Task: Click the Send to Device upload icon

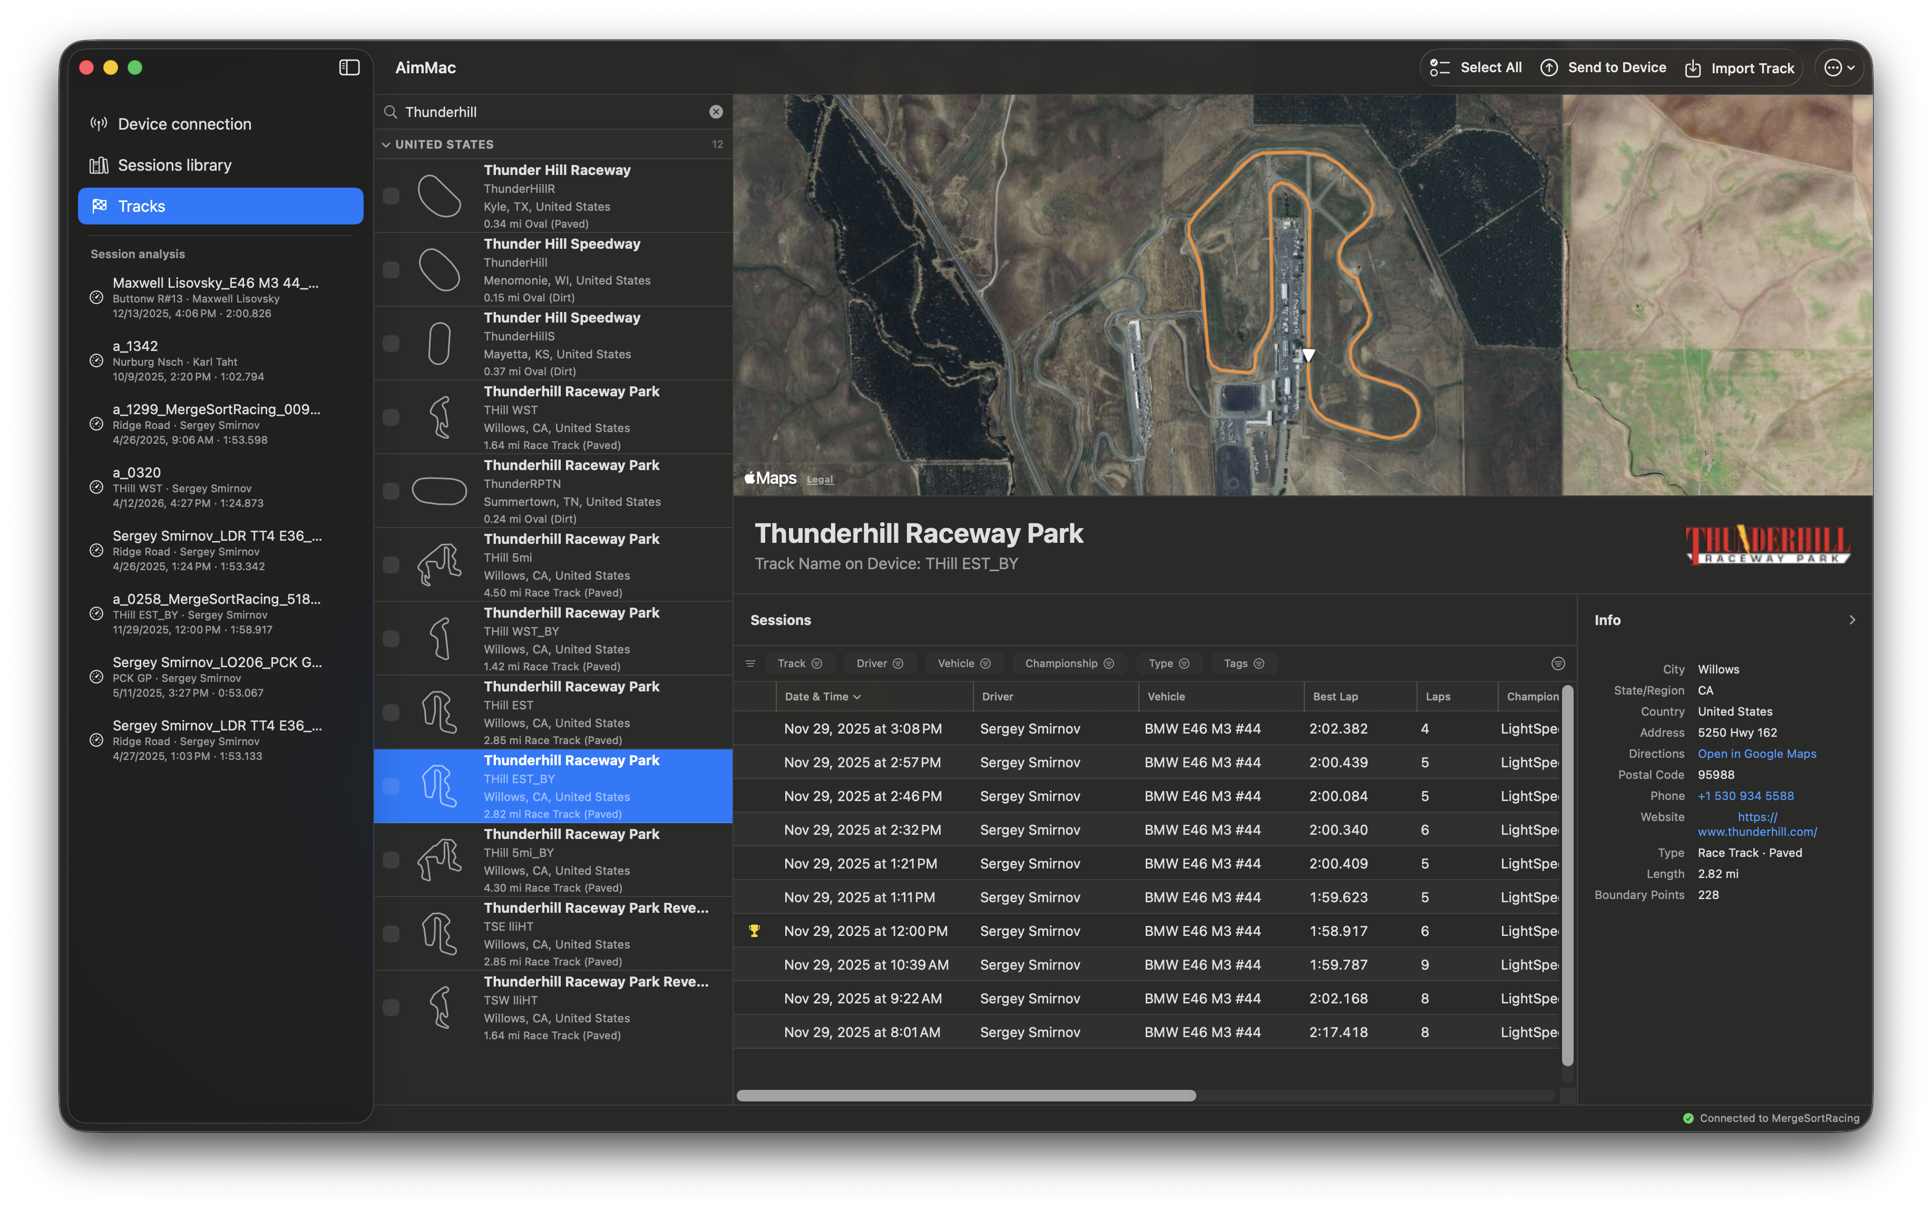Action: click(1549, 68)
